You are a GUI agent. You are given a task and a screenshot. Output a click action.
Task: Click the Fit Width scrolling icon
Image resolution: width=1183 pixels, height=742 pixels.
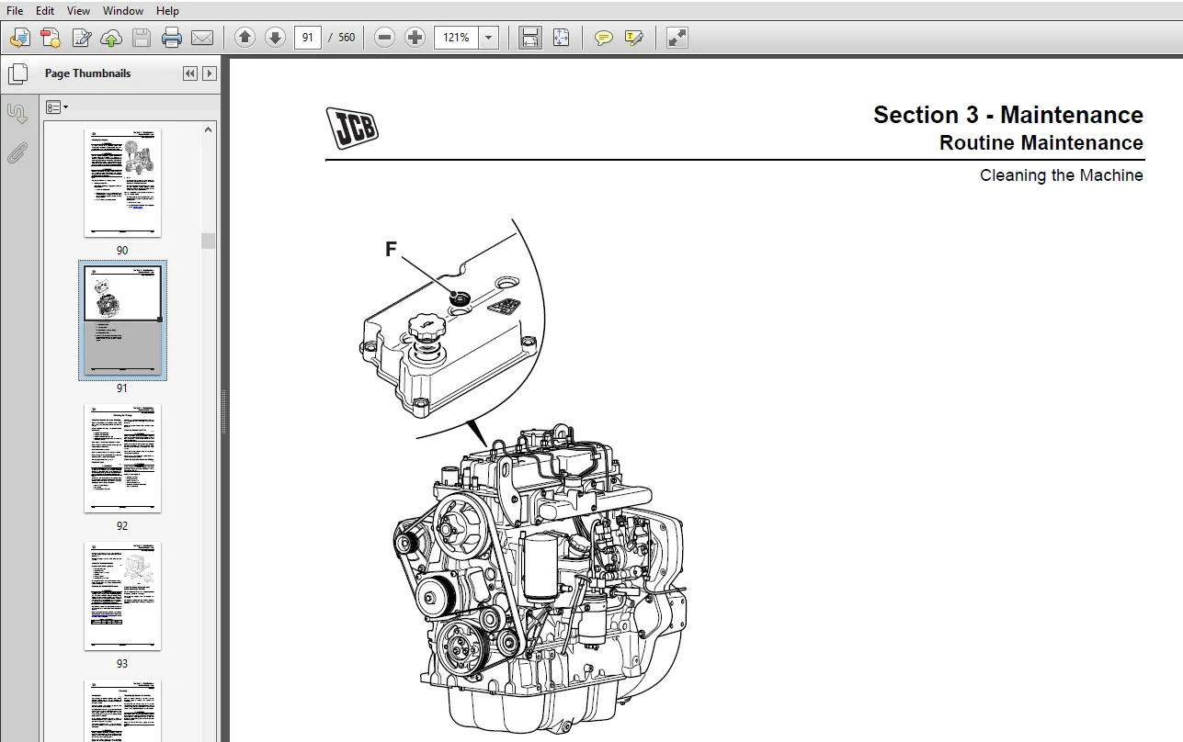[x=530, y=38]
